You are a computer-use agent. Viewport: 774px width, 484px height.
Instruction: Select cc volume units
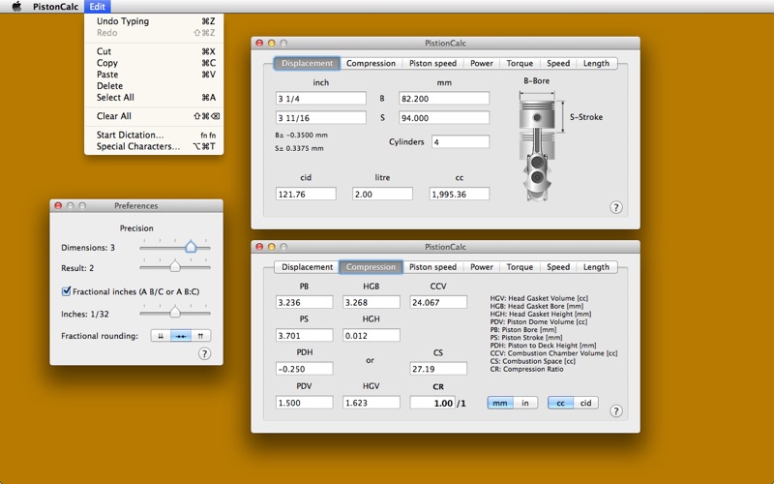click(561, 403)
